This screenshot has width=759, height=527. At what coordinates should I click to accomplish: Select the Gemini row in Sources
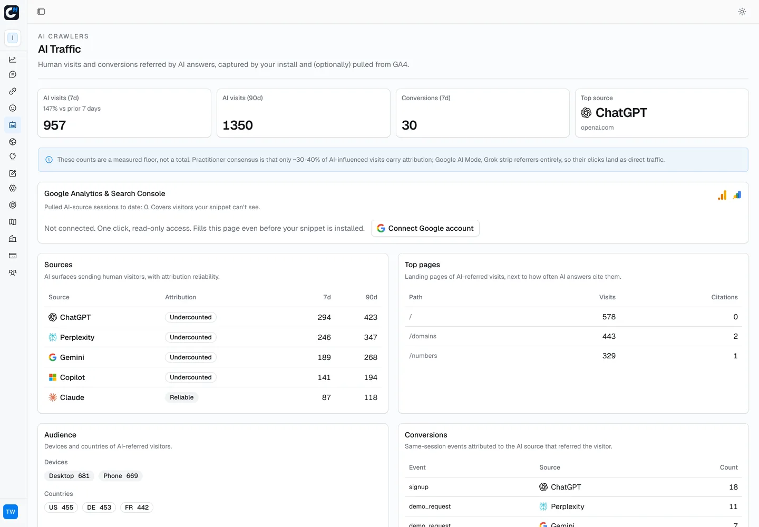(x=213, y=357)
